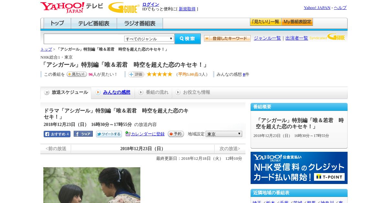Switch to the トップ tab
388x203 pixels.
(57, 24)
